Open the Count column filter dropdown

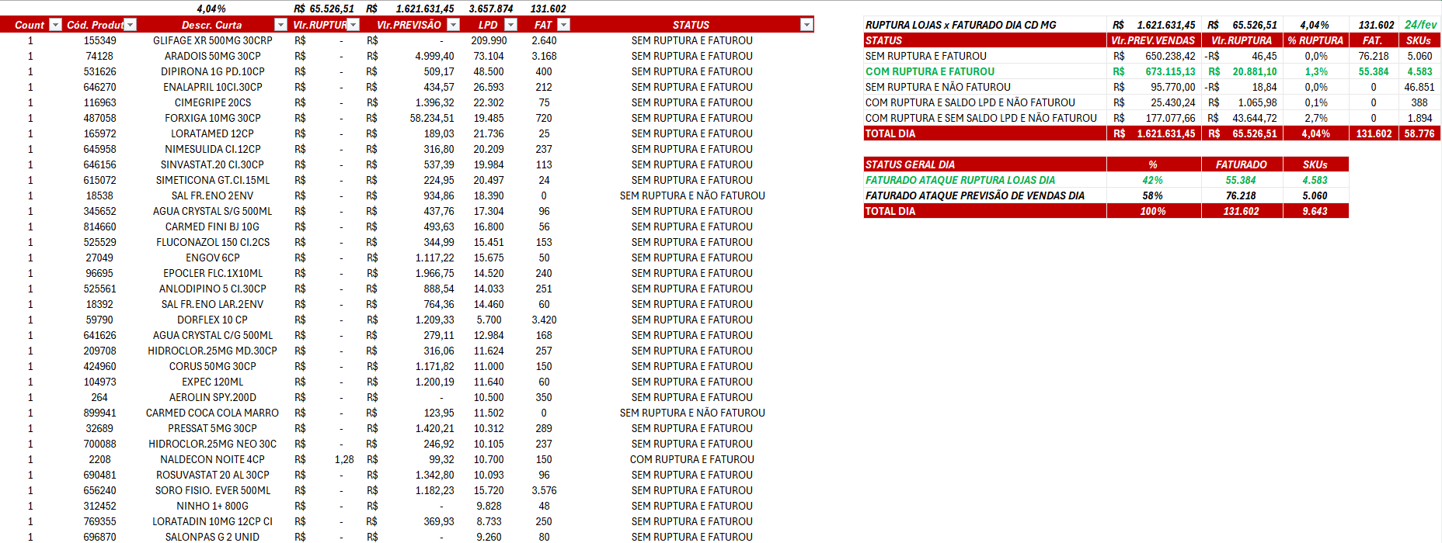[55, 25]
